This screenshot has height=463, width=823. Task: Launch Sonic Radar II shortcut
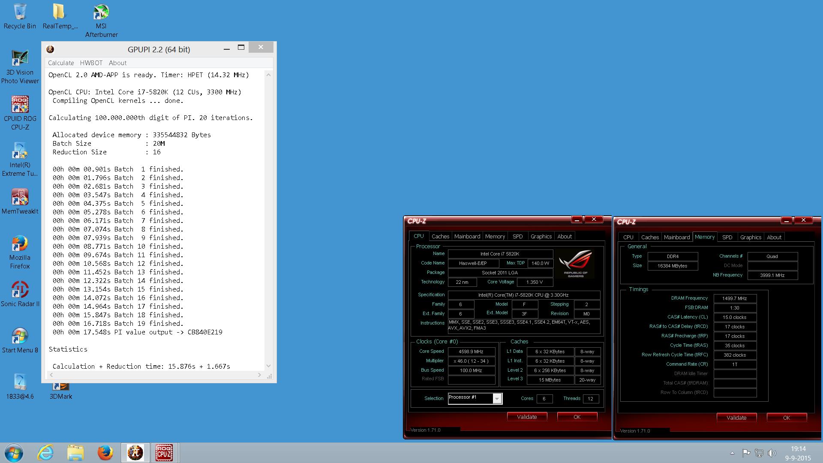pos(20,294)
